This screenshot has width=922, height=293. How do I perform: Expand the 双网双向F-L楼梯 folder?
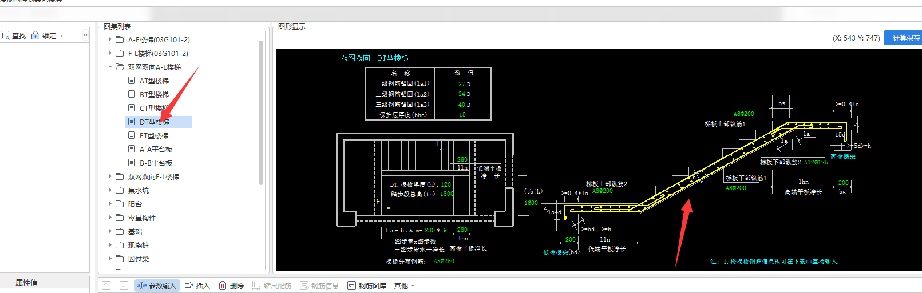coord(110,176)
